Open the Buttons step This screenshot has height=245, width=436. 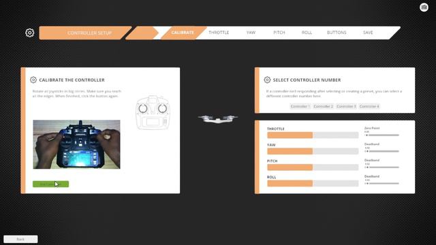click(x=337, y=33)
